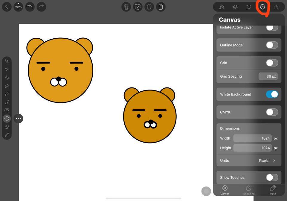Edit the Width 1024 field

252,138
